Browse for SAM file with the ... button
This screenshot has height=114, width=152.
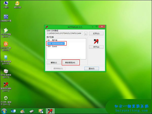(86, 34)
